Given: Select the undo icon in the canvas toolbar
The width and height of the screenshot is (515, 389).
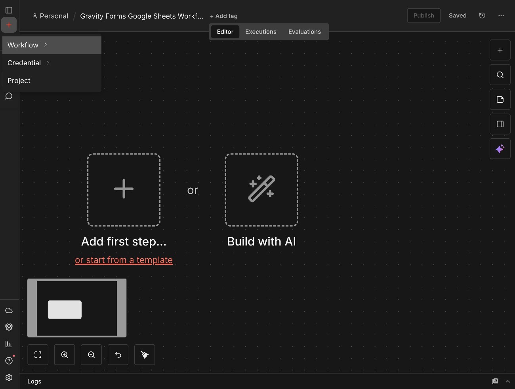Looking at the screenshot, I should 118,355.
